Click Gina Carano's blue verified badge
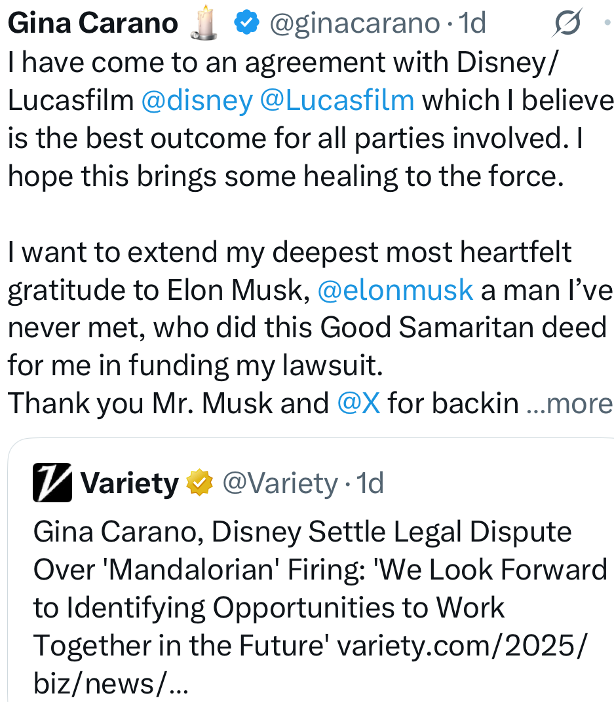This screenshot has height=702, width=614. (x=246, y=24)
